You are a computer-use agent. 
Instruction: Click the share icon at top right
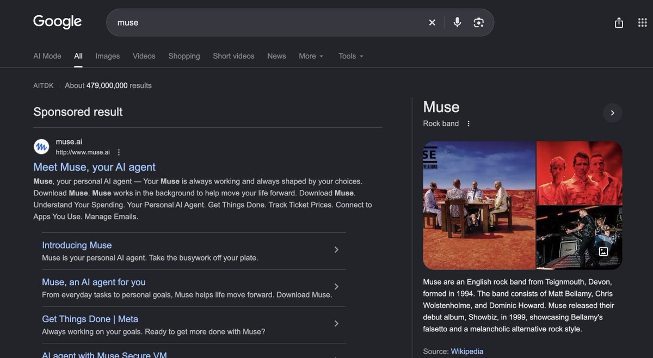tap(619, 22)
